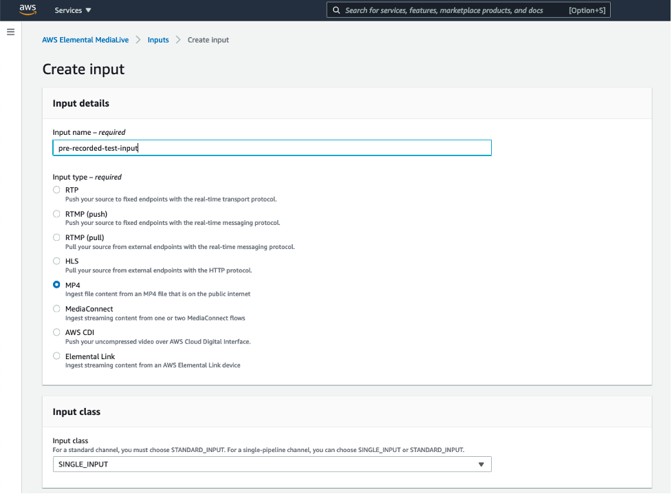Click the AWS home logo

click(28, 10)
